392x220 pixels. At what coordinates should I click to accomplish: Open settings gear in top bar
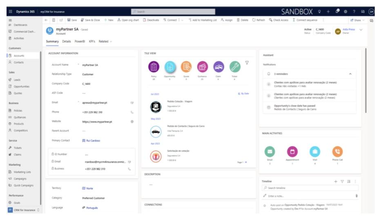point(345,11)
